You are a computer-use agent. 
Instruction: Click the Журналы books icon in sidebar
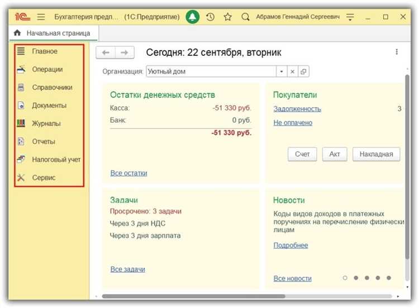[21, 123]
